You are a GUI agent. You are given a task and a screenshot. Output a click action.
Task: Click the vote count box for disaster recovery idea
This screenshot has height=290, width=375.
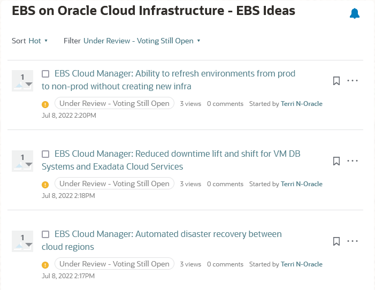coord(22,241)
